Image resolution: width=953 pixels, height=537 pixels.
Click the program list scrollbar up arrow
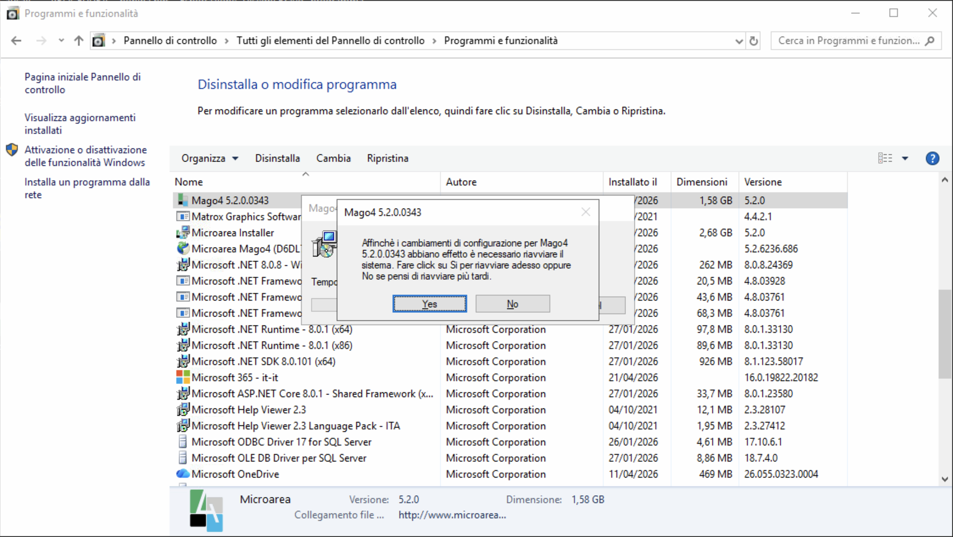pyautogui.click(x=945, y=180)
